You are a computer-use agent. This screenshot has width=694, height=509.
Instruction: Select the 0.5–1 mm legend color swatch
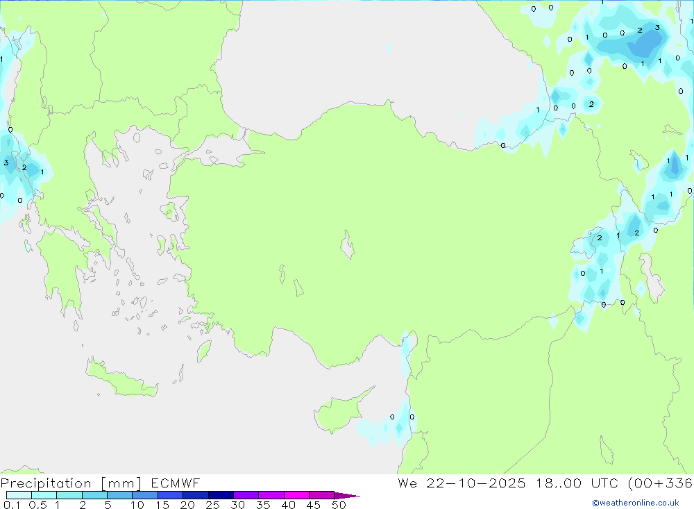44,495
